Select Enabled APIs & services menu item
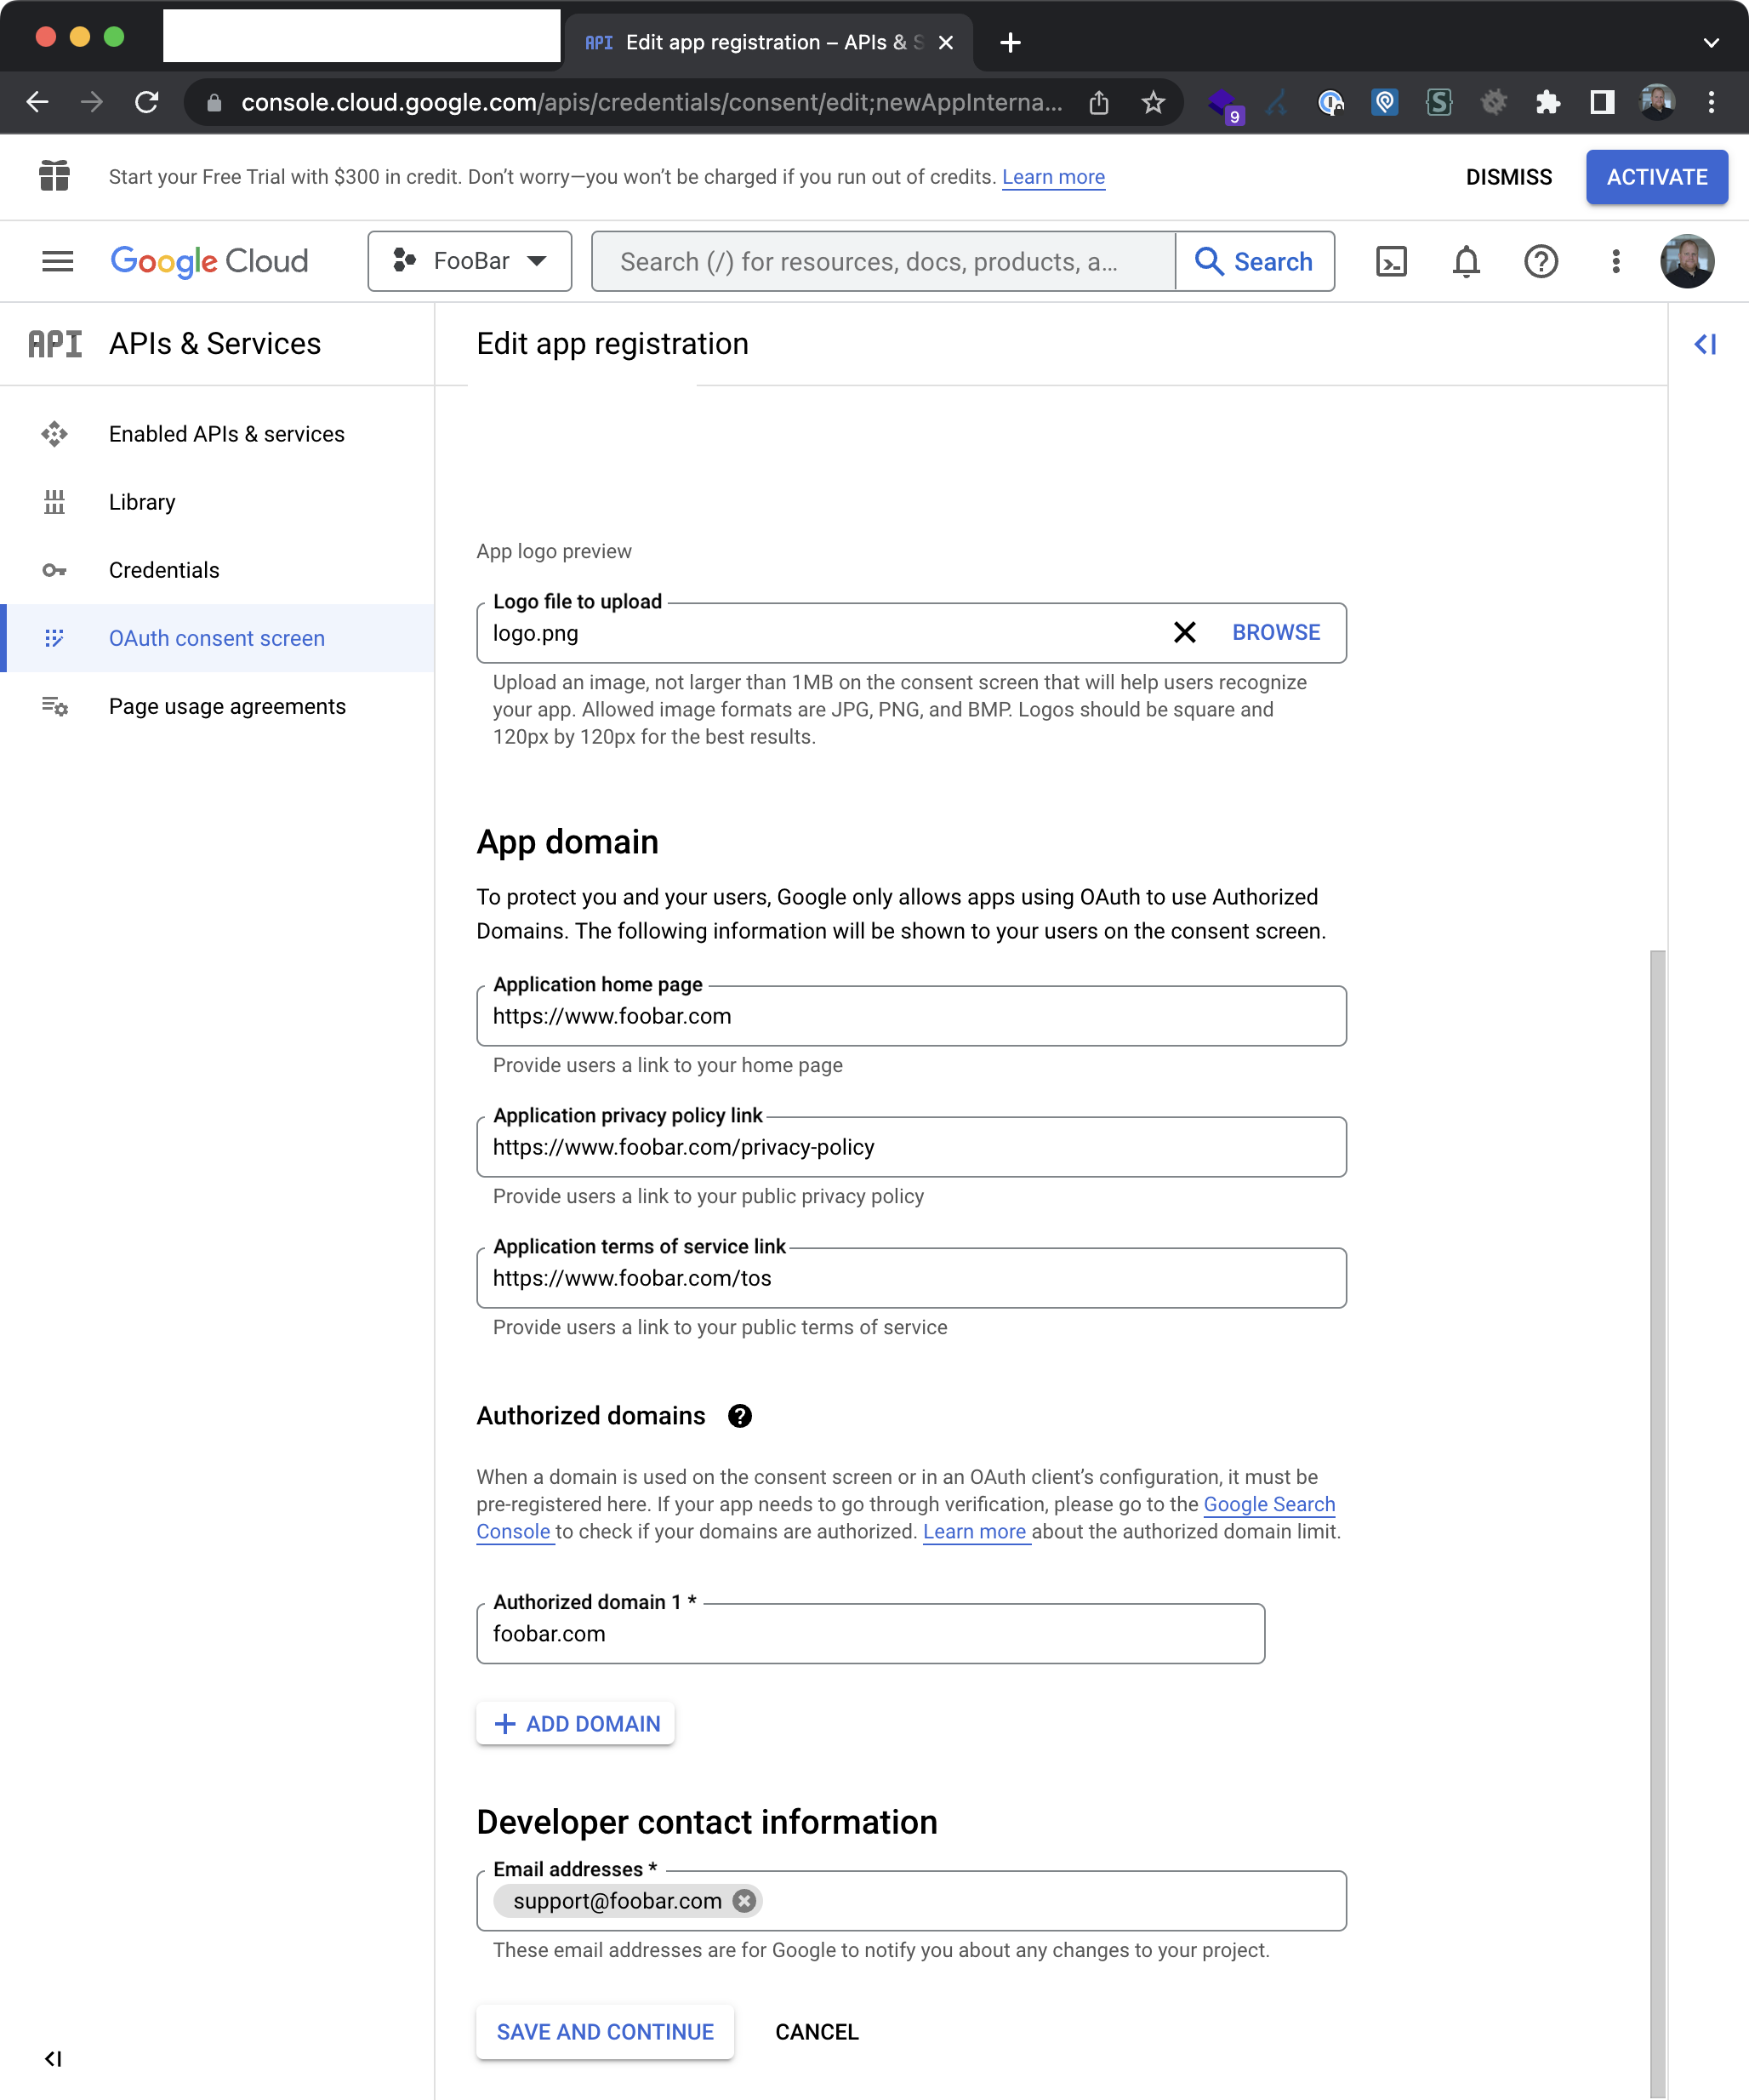Screen dimensions: 1749x2100 click(226, 434)
